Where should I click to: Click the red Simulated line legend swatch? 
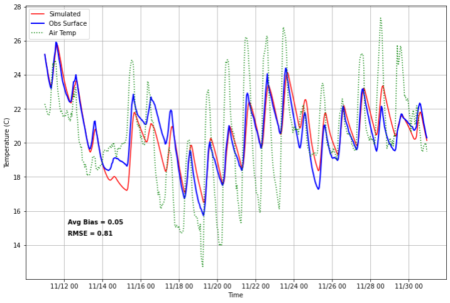38,14
